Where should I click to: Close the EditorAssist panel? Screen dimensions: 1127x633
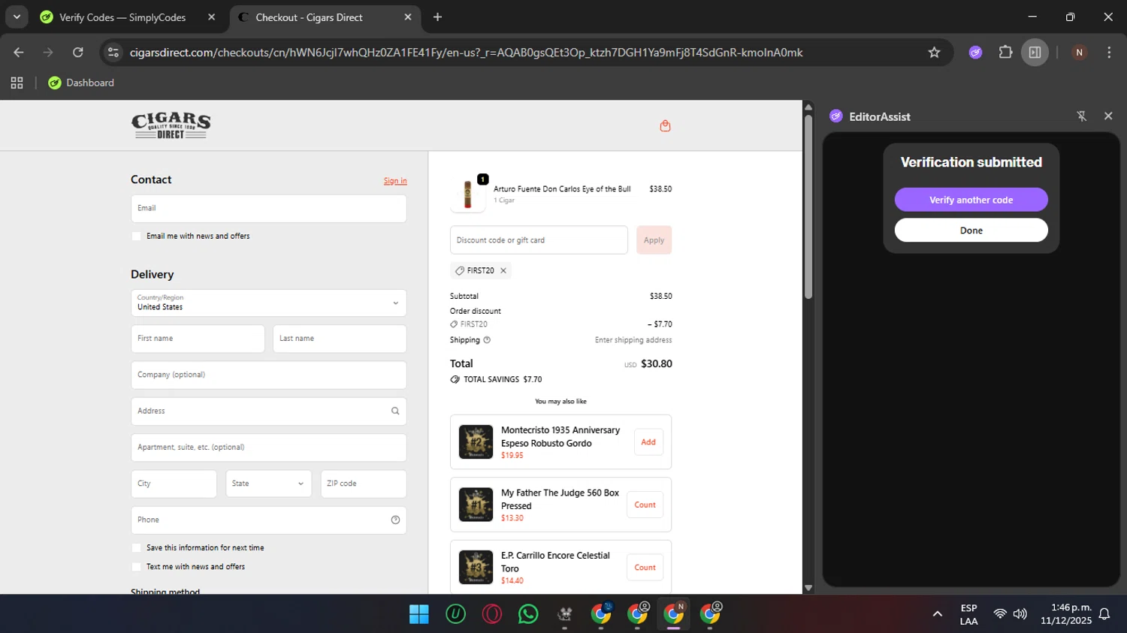coord(1108,116)
